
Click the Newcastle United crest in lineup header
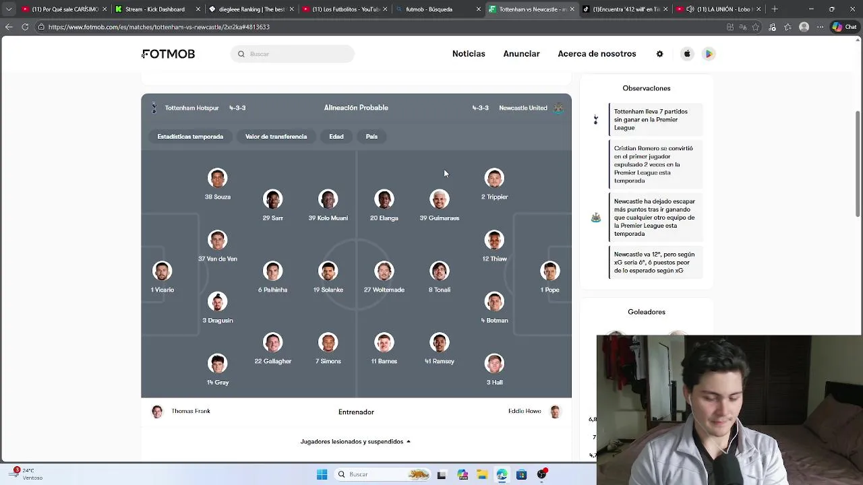coord(558,108)
